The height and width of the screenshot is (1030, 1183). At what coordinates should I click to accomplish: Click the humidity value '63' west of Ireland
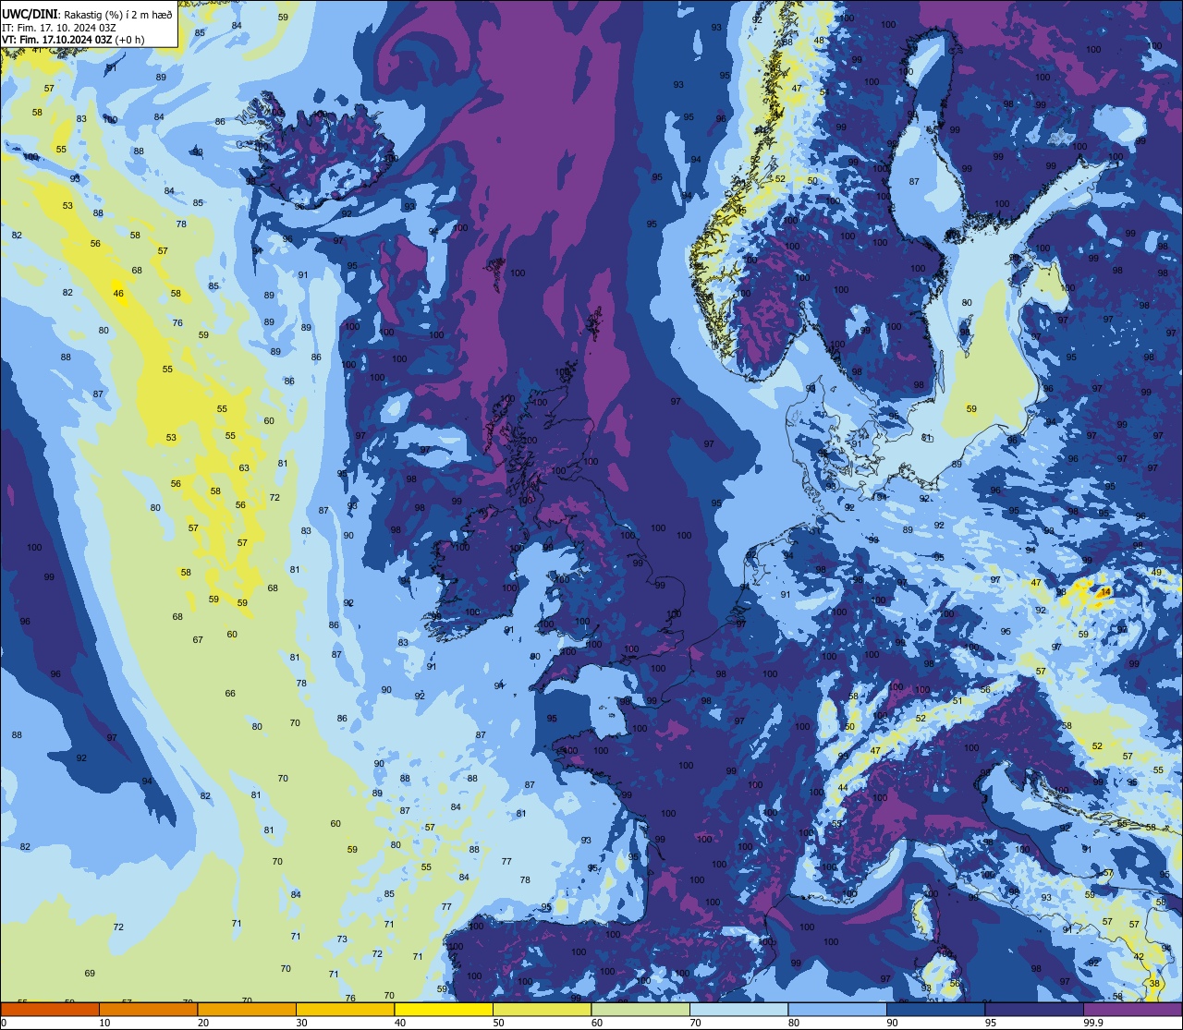tap(244, 467)
